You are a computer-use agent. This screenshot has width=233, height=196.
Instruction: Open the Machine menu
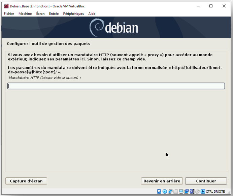pos(25,14)
